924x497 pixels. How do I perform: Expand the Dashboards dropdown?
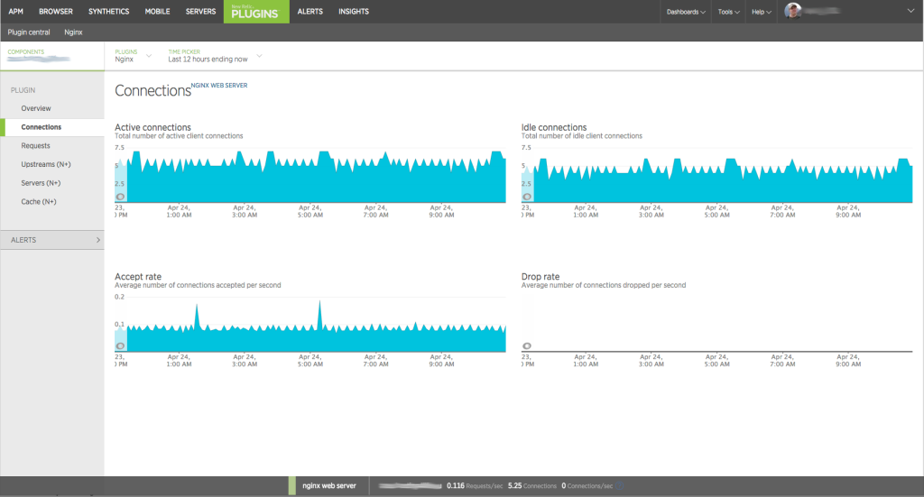(686, 12)
